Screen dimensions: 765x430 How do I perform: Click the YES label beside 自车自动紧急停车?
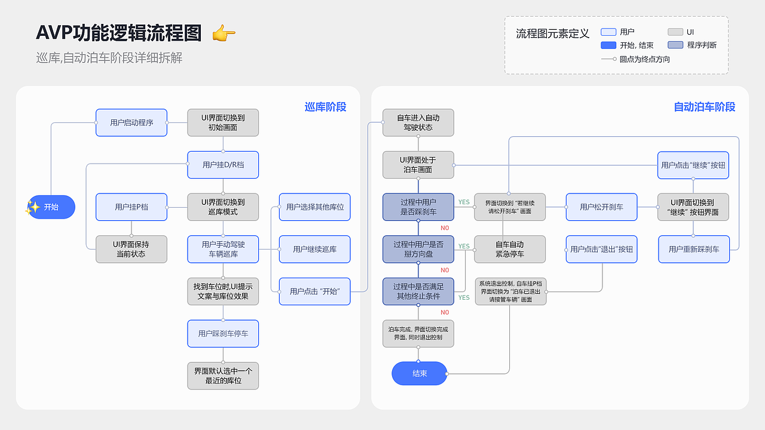coord(463,245)
